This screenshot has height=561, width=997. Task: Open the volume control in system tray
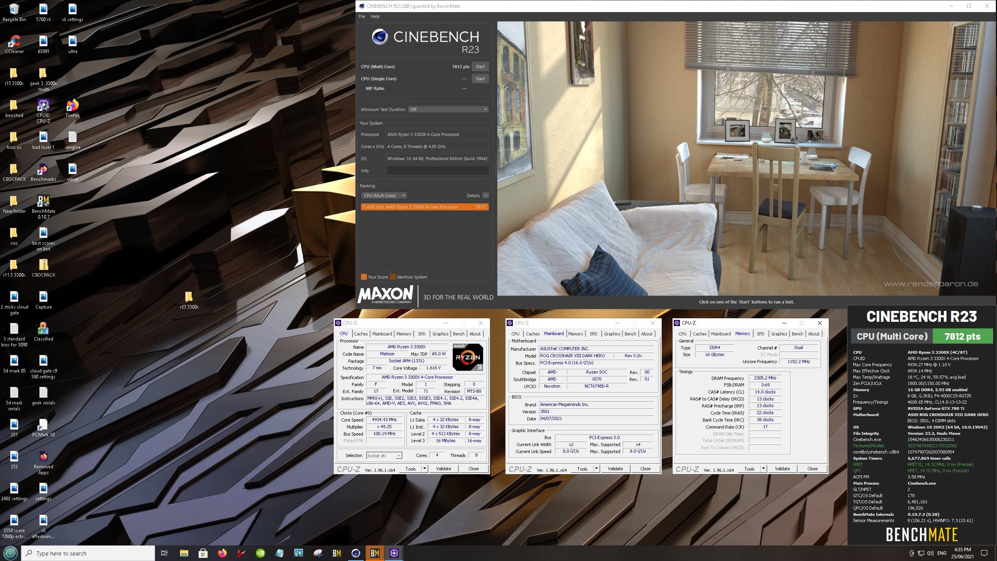[x=930, y=553]
